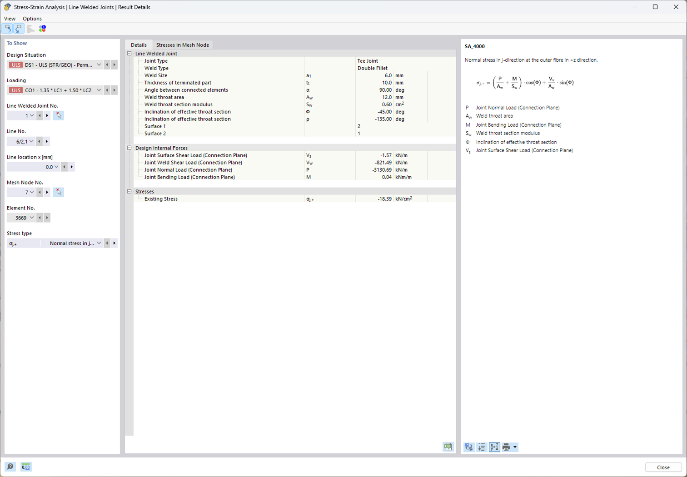Select the Joint Normal Load row

pyautogui.click(x=295, y=170)
